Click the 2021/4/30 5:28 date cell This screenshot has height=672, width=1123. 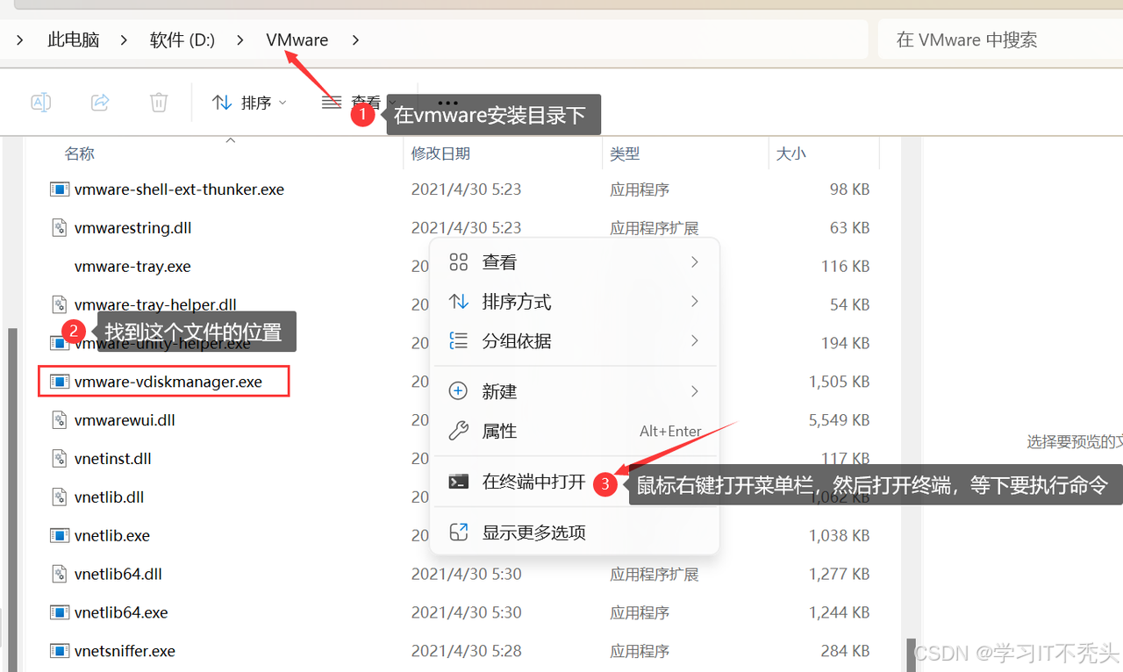click(x=466, y=651)
